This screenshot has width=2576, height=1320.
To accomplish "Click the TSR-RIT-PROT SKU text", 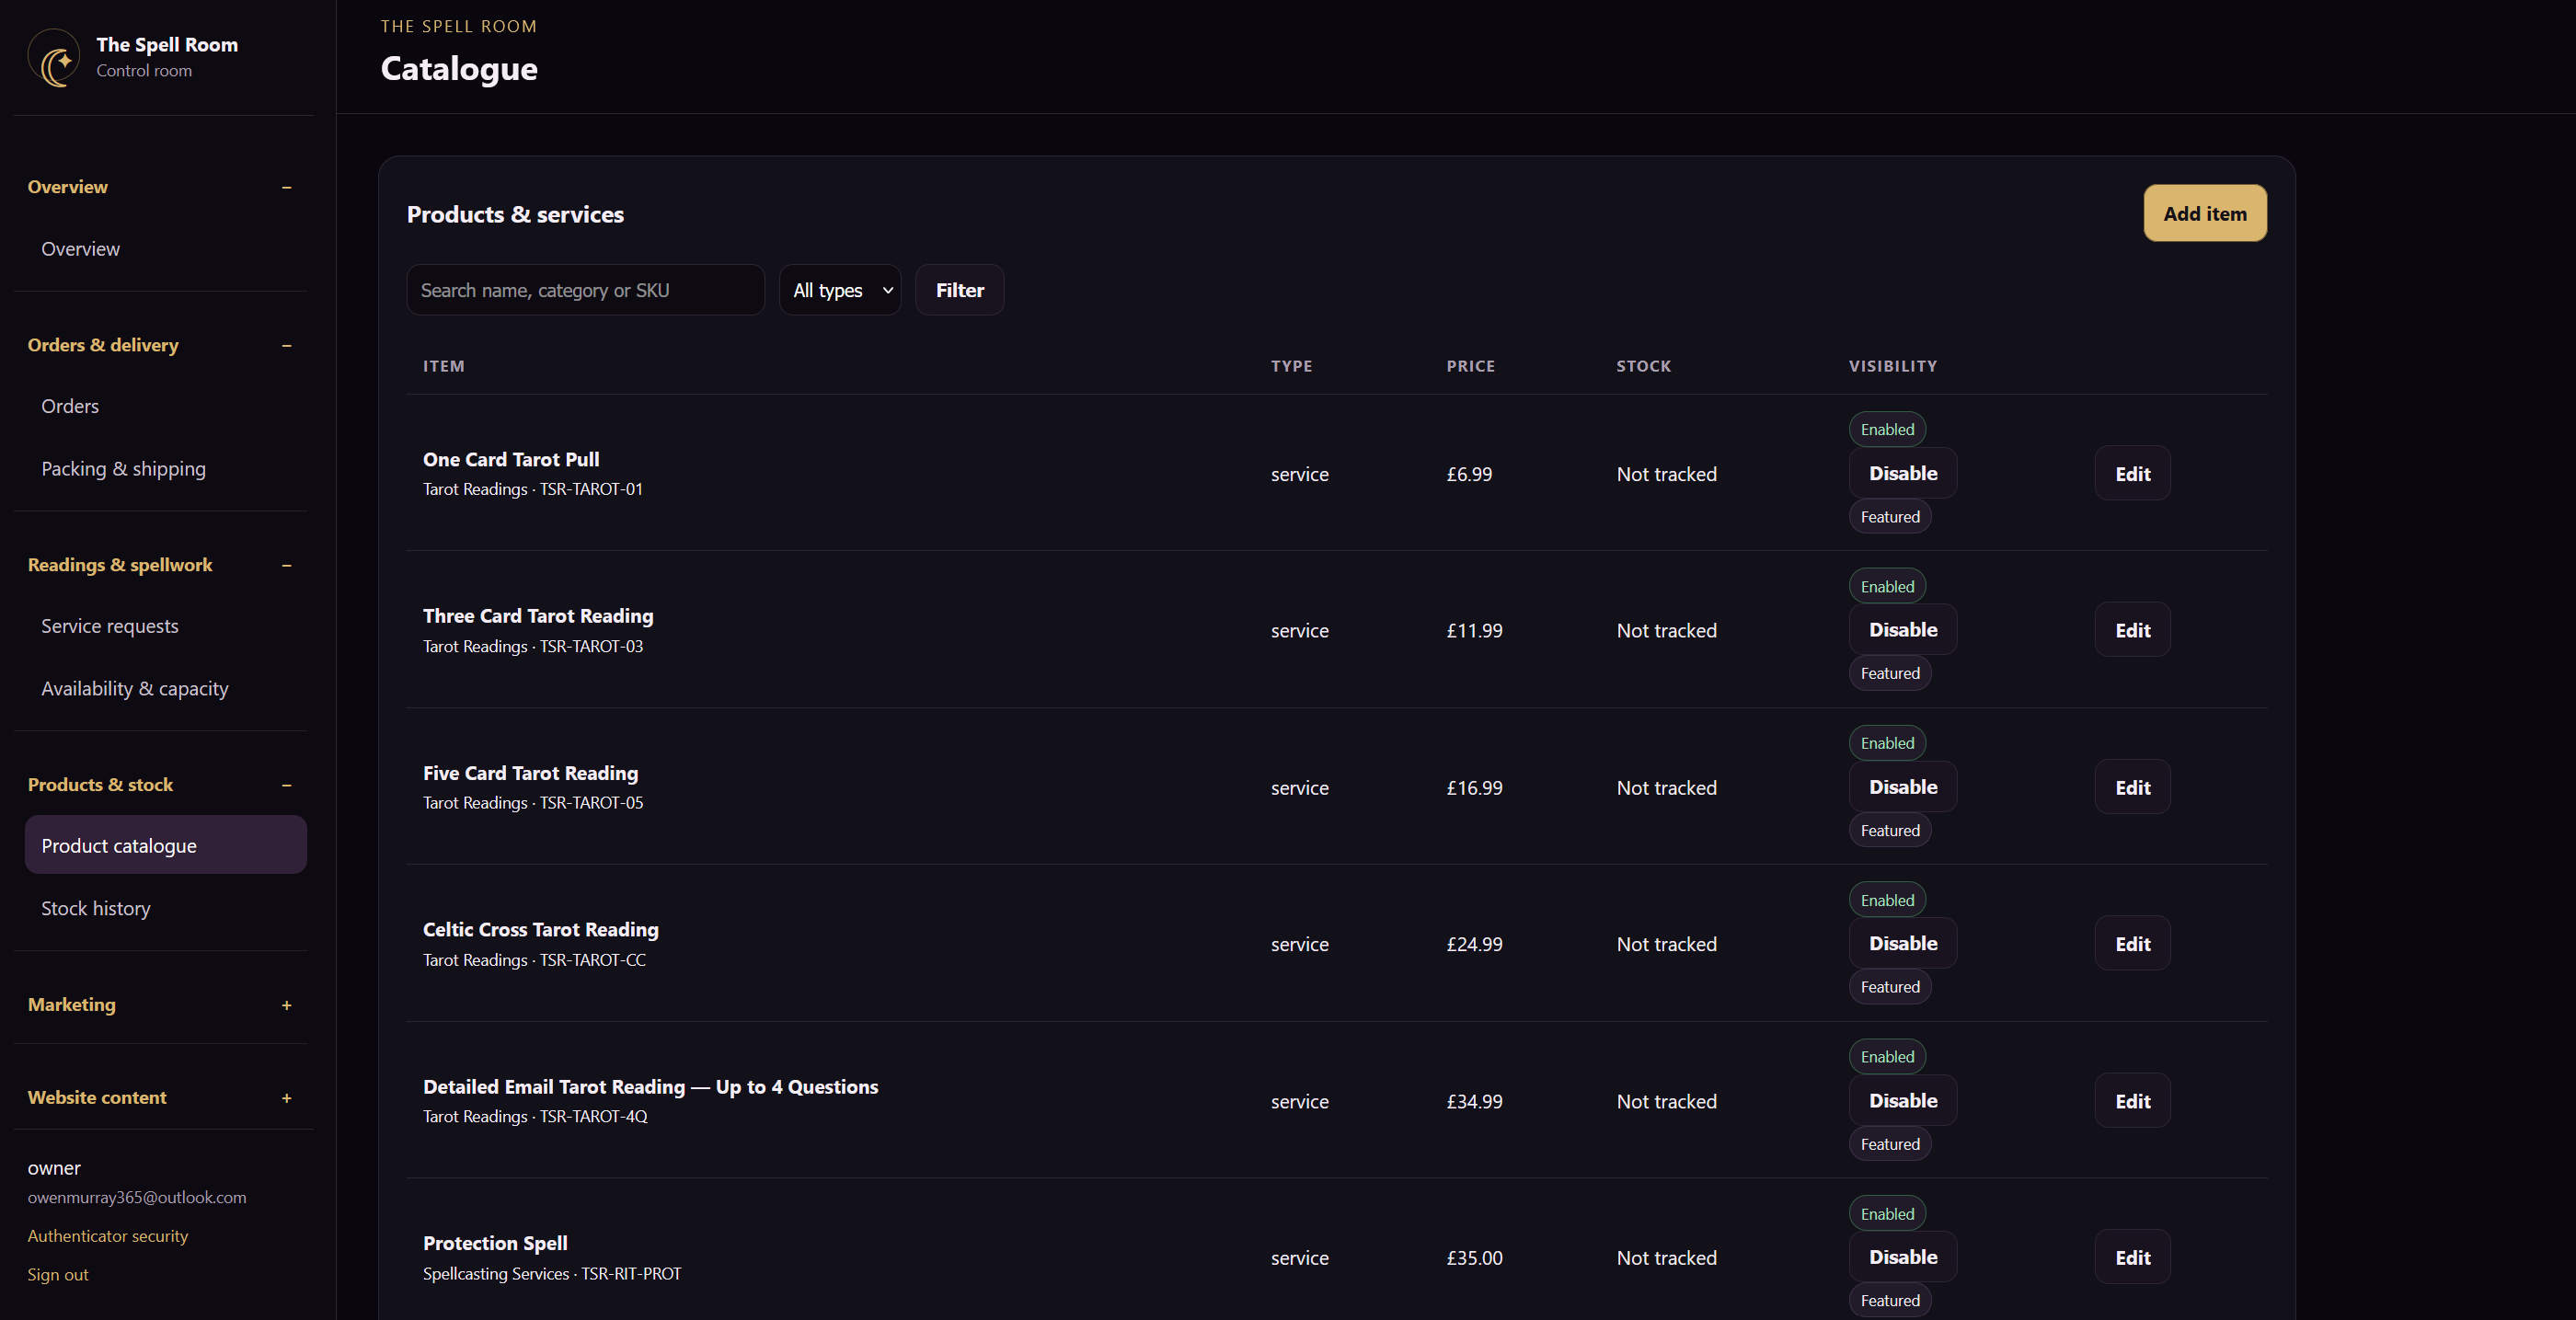I will [631, 1273].
